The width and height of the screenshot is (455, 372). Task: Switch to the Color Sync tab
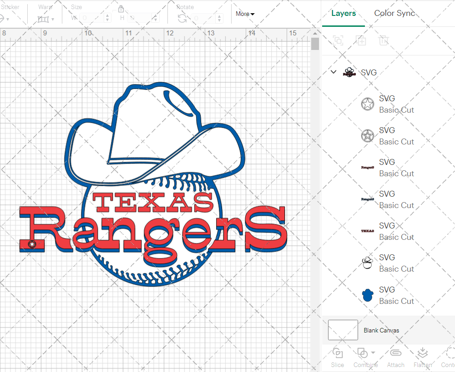[394, 13]
